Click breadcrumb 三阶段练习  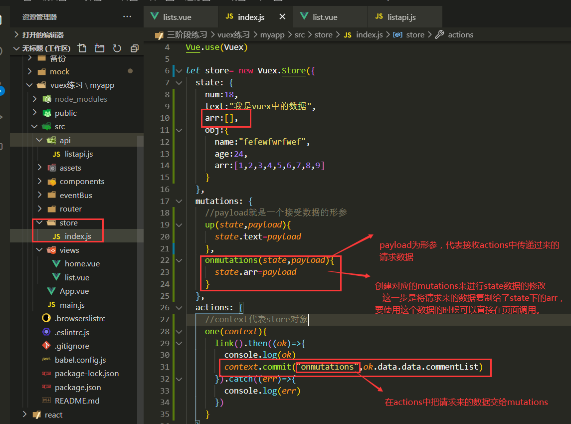(187, 34)
